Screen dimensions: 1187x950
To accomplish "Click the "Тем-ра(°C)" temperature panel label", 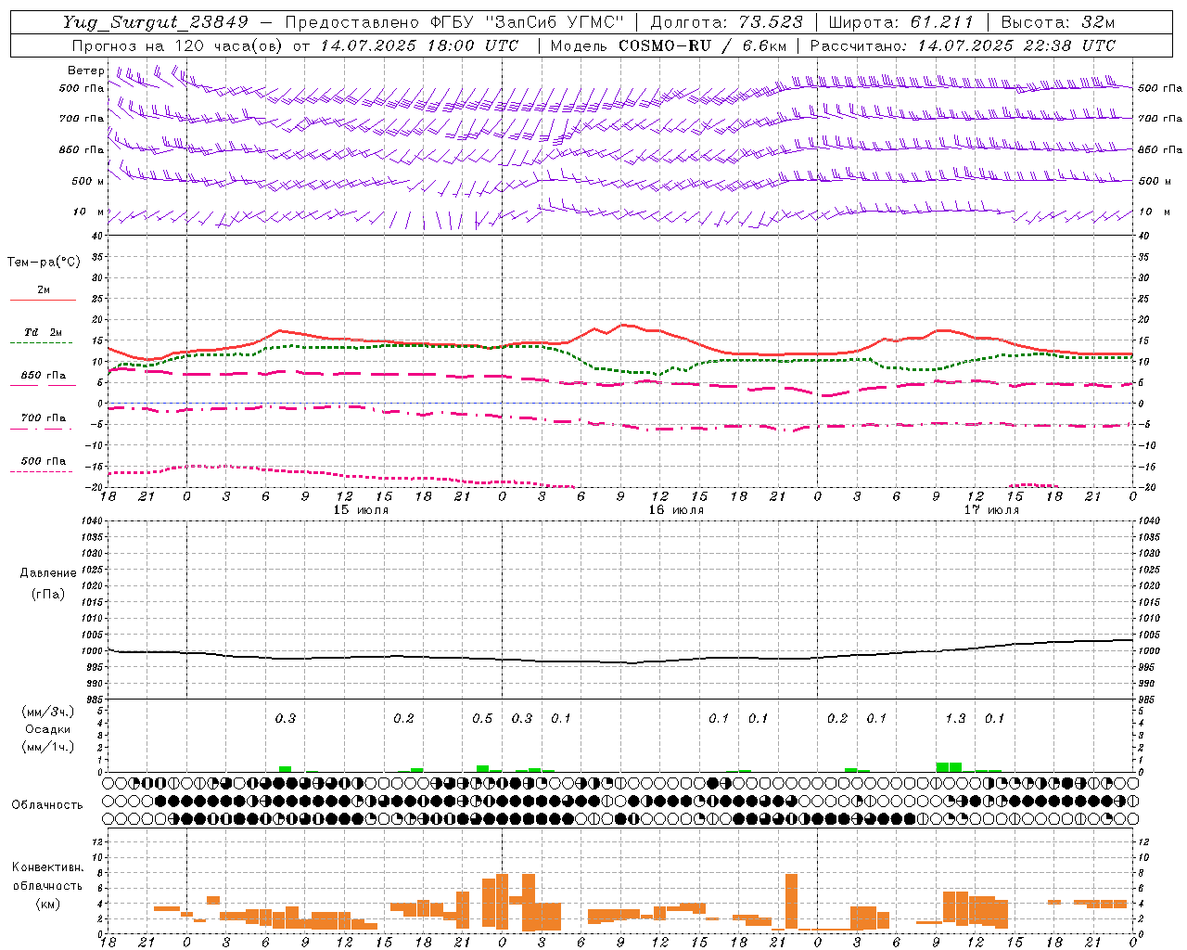I will (44, 263).
